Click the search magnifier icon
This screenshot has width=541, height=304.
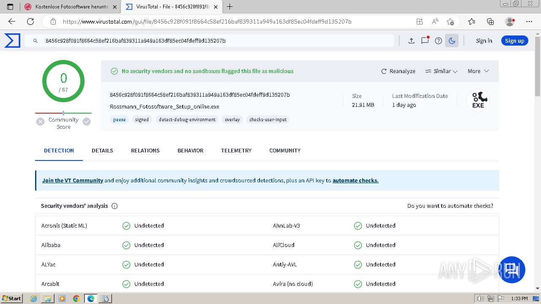pos(36,41)
